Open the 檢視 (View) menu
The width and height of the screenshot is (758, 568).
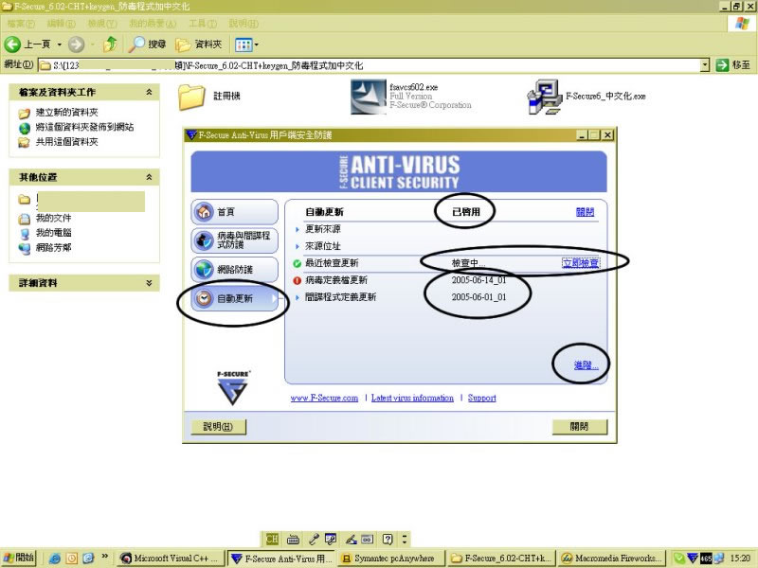coord(102,24)
